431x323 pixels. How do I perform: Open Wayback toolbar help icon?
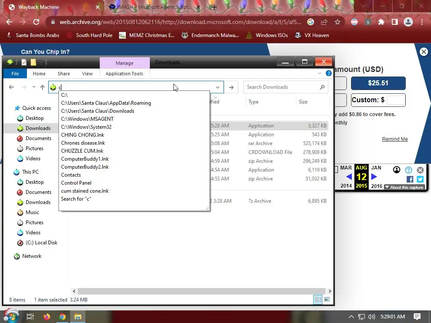click(x=408, y=170)
